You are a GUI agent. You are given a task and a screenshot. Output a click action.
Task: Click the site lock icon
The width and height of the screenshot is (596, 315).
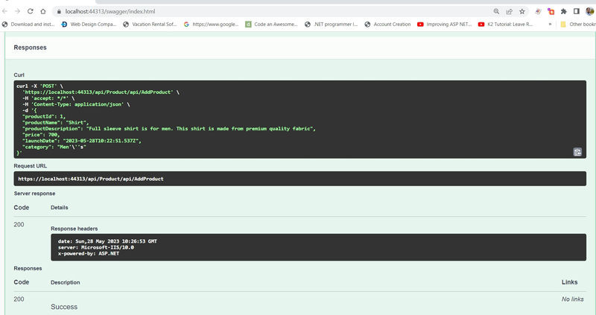(59, 11)
